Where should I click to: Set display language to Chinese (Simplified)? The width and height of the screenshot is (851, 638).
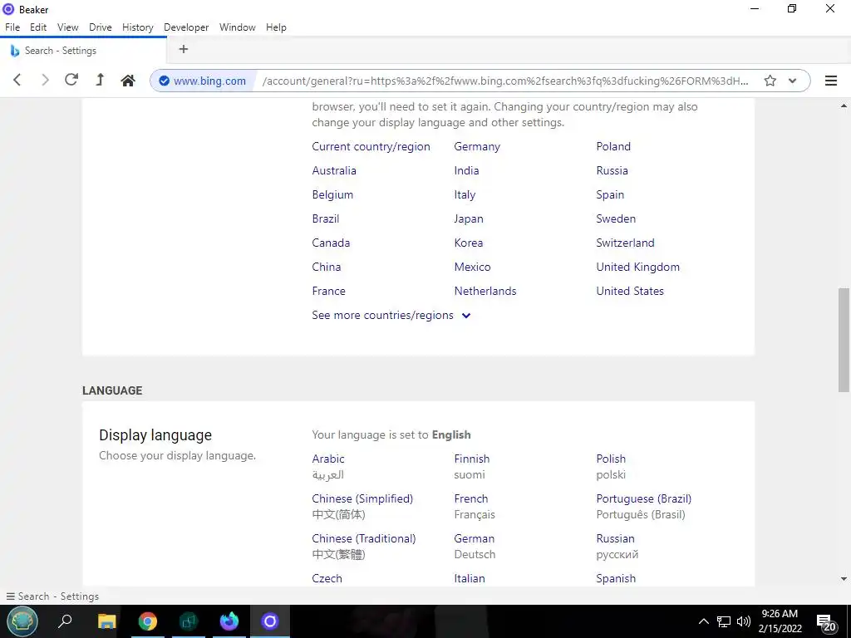tap(362, 498)
